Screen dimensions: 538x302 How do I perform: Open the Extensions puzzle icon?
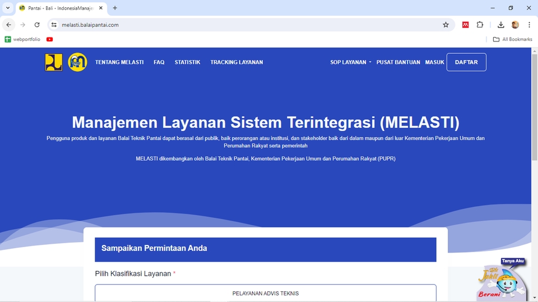click(480, 25)
